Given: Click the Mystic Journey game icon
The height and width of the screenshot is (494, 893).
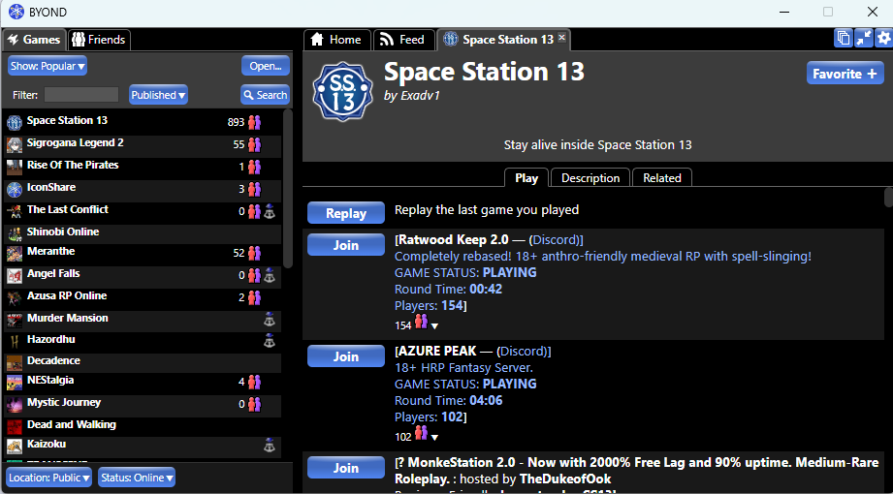Looking at the screenshot, I should click(x=15, y=405).
